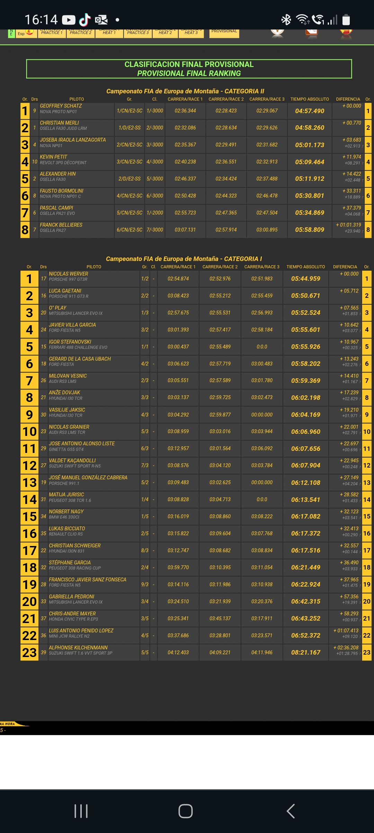This screenshot has height=833, width=374.
Task: Tap the Provisional Final Ranking title banner
Action: pos(189,69)
